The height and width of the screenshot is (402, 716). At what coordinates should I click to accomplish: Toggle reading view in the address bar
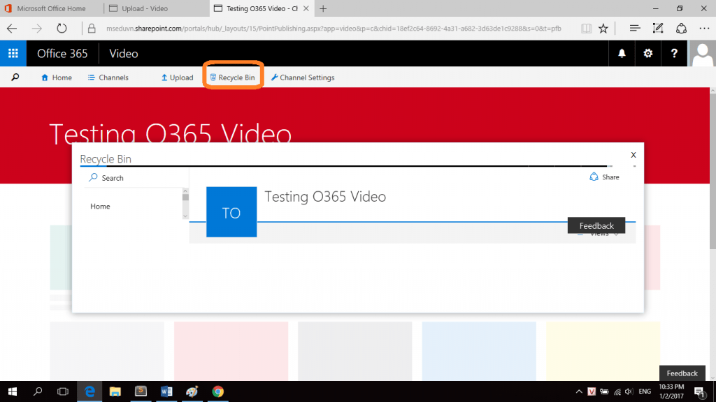[x=586, y=28]
